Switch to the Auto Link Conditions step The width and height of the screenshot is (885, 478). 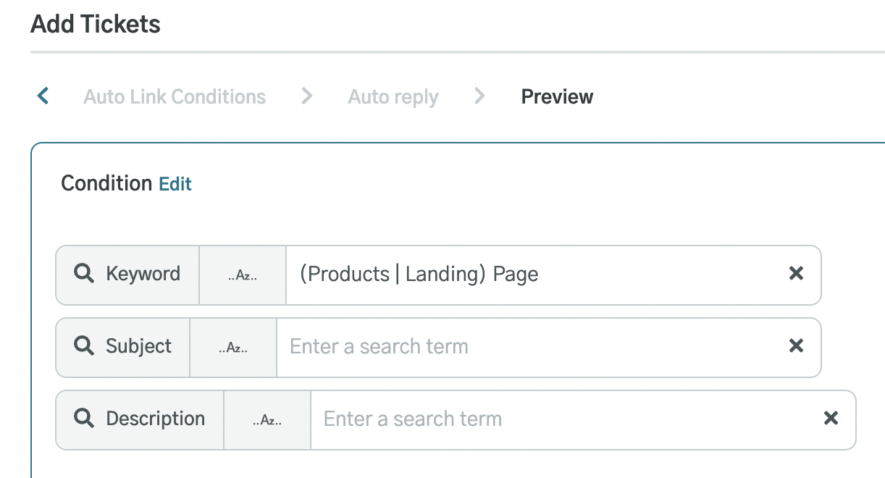coord(174,96)
